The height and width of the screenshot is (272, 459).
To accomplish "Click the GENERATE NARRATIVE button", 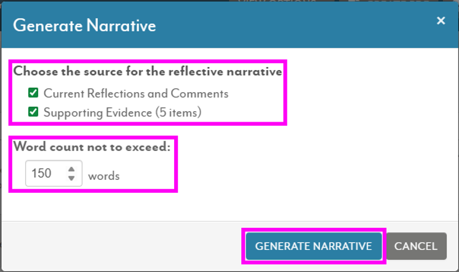I will 314,246.
